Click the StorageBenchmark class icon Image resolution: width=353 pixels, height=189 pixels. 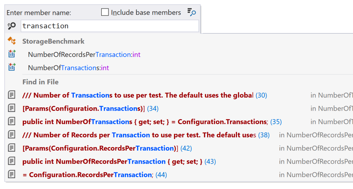[x=12, y=41]
